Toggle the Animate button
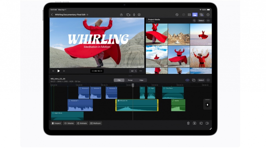 click(82, 123)
